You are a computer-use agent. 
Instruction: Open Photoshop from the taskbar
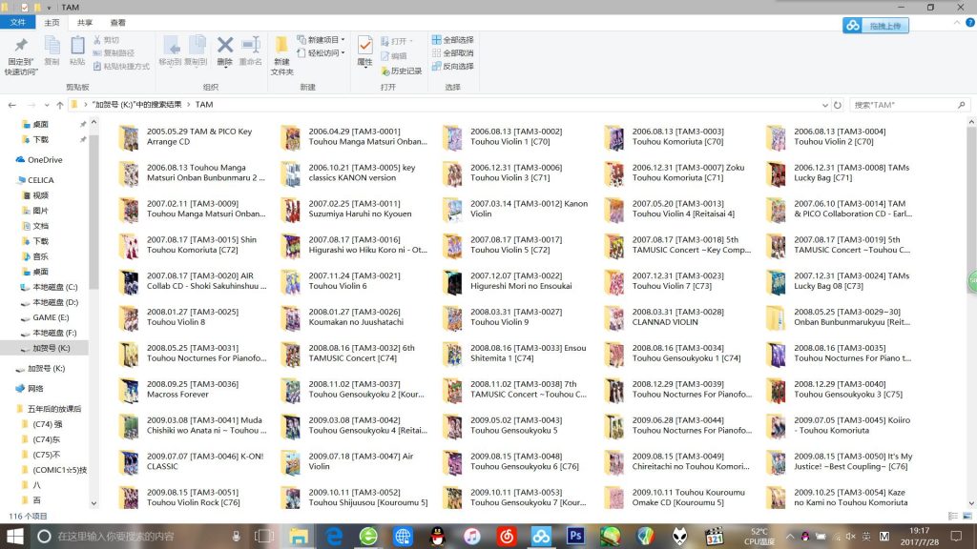click(575, 536)
